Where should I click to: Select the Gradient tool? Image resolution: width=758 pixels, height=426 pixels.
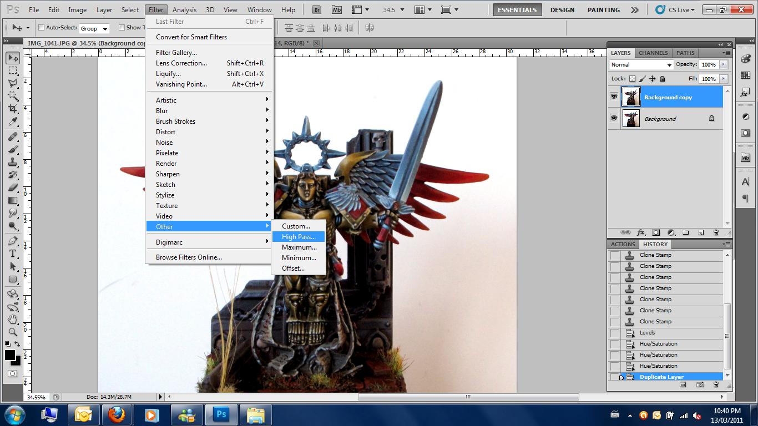13,200
